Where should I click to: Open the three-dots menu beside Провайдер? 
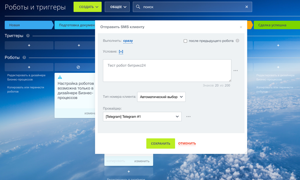[188, 117]
